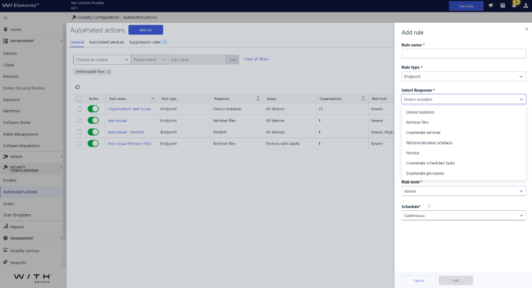The width and height of the screenshot is (532, 288).
Task: Sort the Organizations column
Action: pyautogui.click(x=363, y=99)
